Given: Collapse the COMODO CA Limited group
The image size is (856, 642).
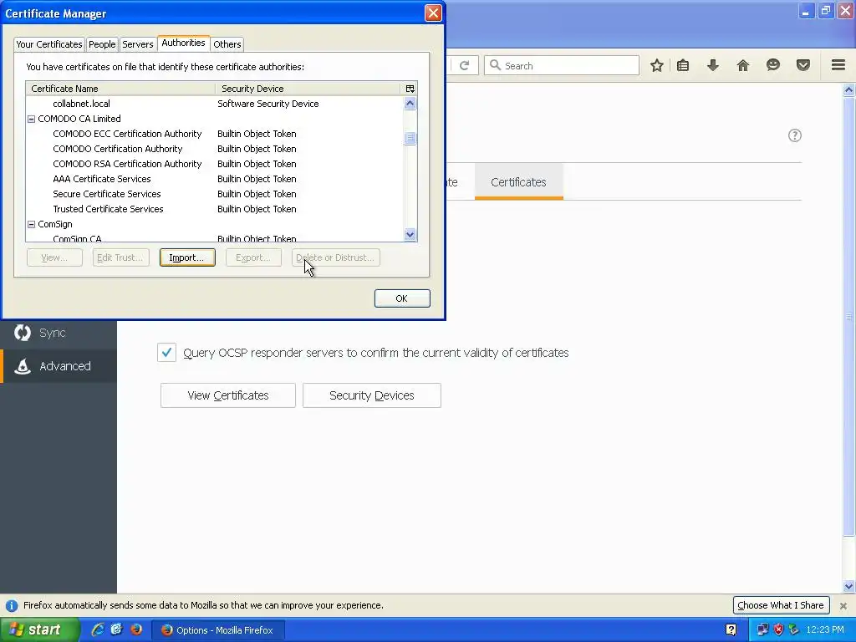Looking at the screenshot, I should click(x=31, y=119).
